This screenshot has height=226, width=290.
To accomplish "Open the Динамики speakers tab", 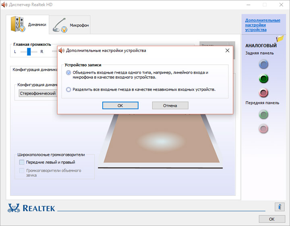I will point(28,24).
